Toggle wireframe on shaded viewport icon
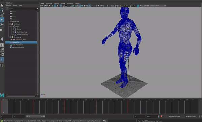The height and width of the screenshot is (122, 202). [87, 6]
